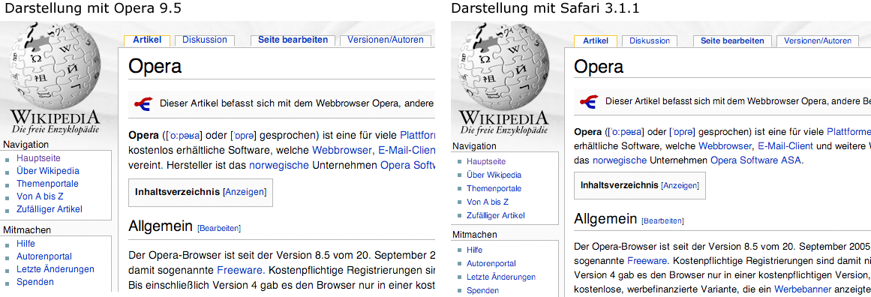Image resolution: width=871 pixels, height=297 pixels.
Task: Click the Navigation label in Opera view sidebar
Action: [26, 145]
